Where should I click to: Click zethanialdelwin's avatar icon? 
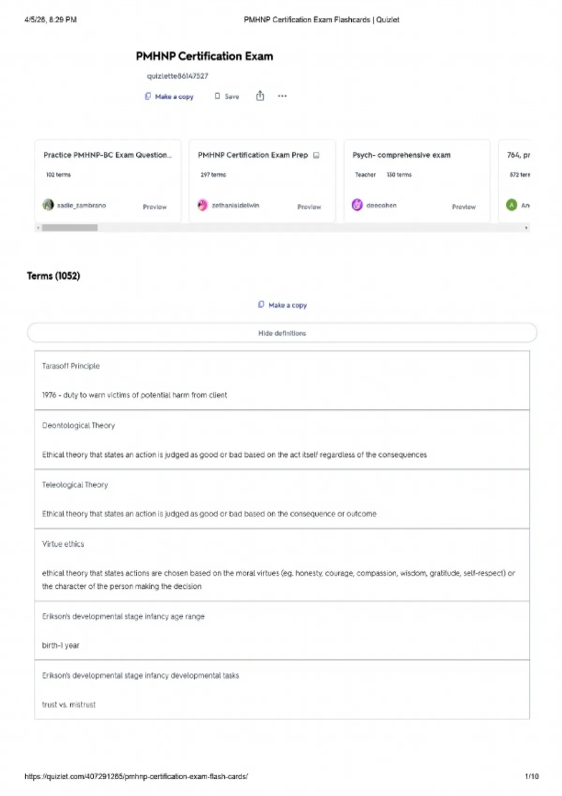(x=202, y=205)
